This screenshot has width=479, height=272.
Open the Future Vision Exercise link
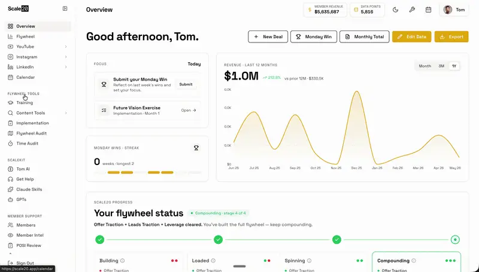[189, 111]
